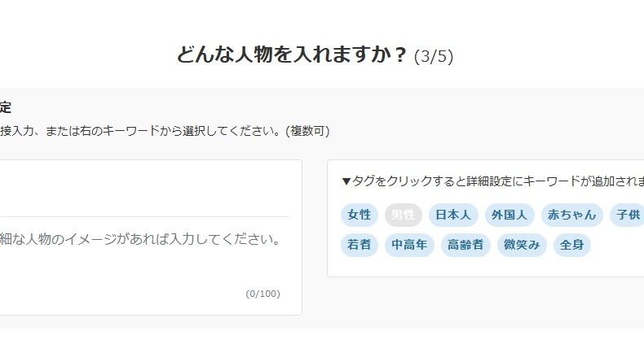Click the (3/5) step indicator
Image resolution: width=644 pixels, height=357 pixels.
click(434, 57)
